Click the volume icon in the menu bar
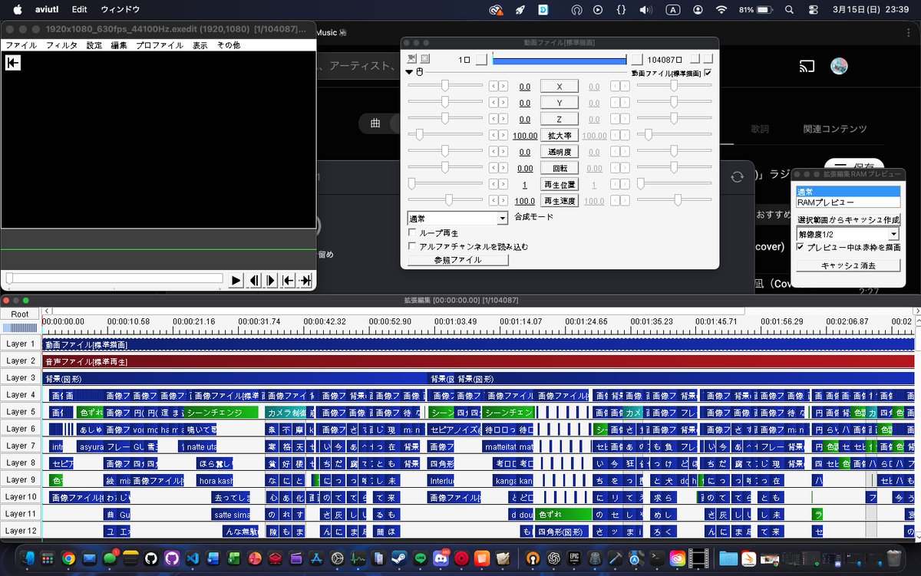This screenshot has width=921, height=576. click(x=646, y=10)
